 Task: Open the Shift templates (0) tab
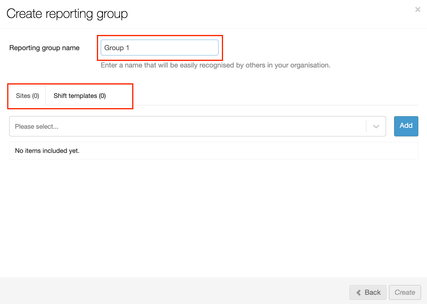pos(80,96)
